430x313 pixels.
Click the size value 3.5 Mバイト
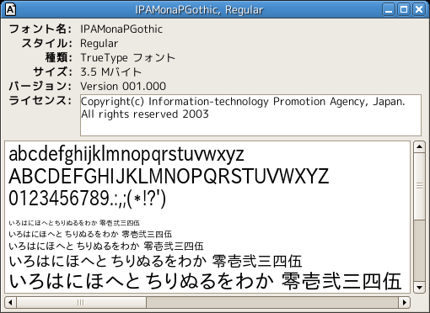pos(110,72)
